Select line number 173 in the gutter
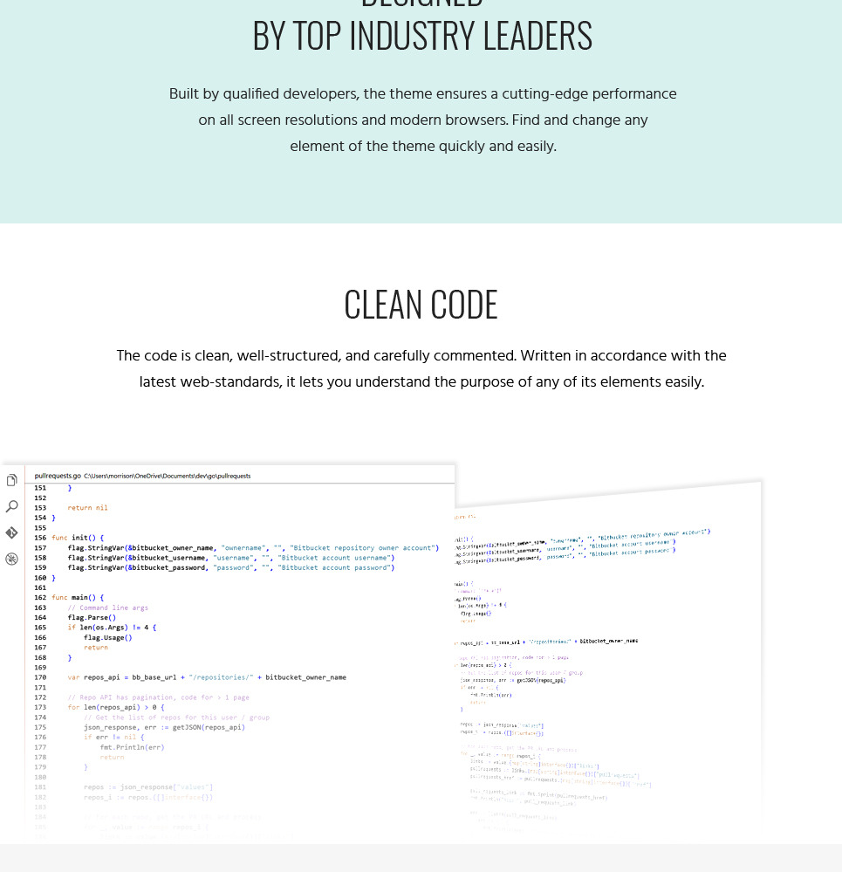 pos(40,708)
